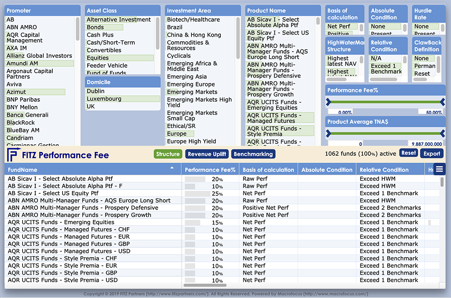Click the FITZ logo icon
This screenshot has width=451, height=298.
(x=13, y=155)
